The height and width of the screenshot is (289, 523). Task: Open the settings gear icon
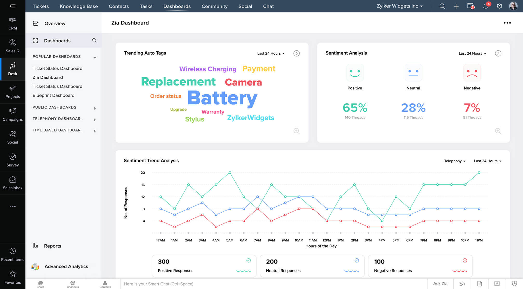(x=499, y=6)
